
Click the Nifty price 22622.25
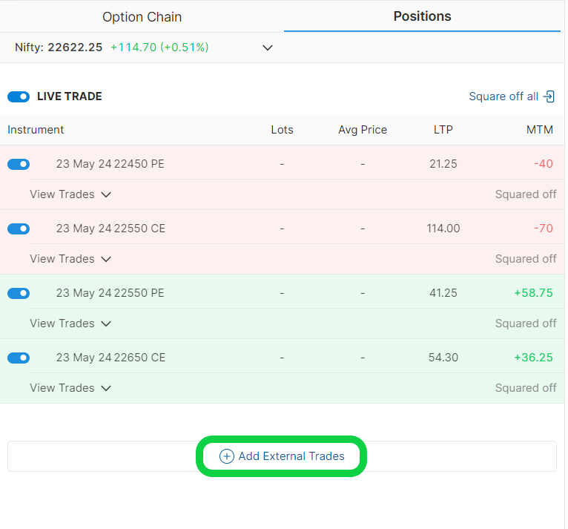click(x=75, y=47)
